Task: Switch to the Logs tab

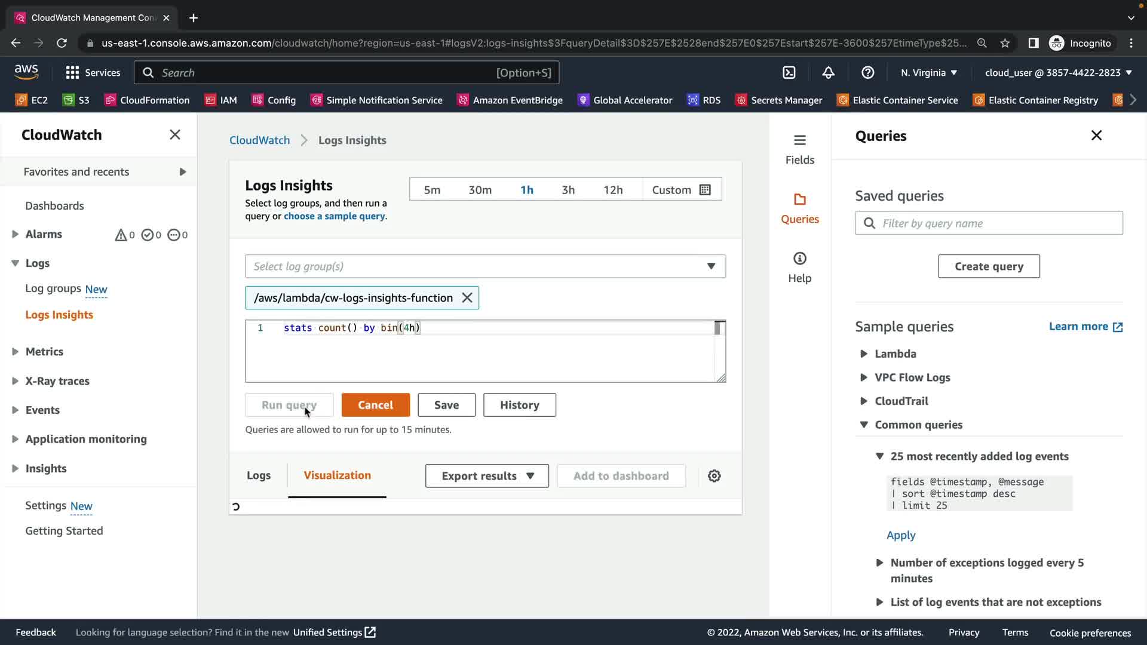Action: (258, 475)
